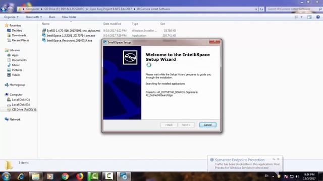This screenshot has height=181, width=323.
Task: Open Desktop in navigation pane
Action: [17, 30]
